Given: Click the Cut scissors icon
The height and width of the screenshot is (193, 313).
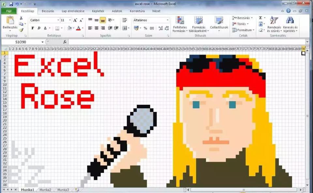Looking at the screenshot, I should pyautogui.click(x=21, y=18).
